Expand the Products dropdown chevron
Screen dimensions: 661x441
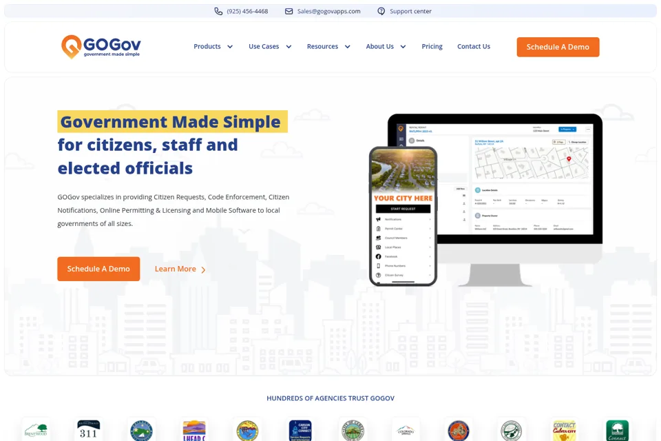point(230,47)
